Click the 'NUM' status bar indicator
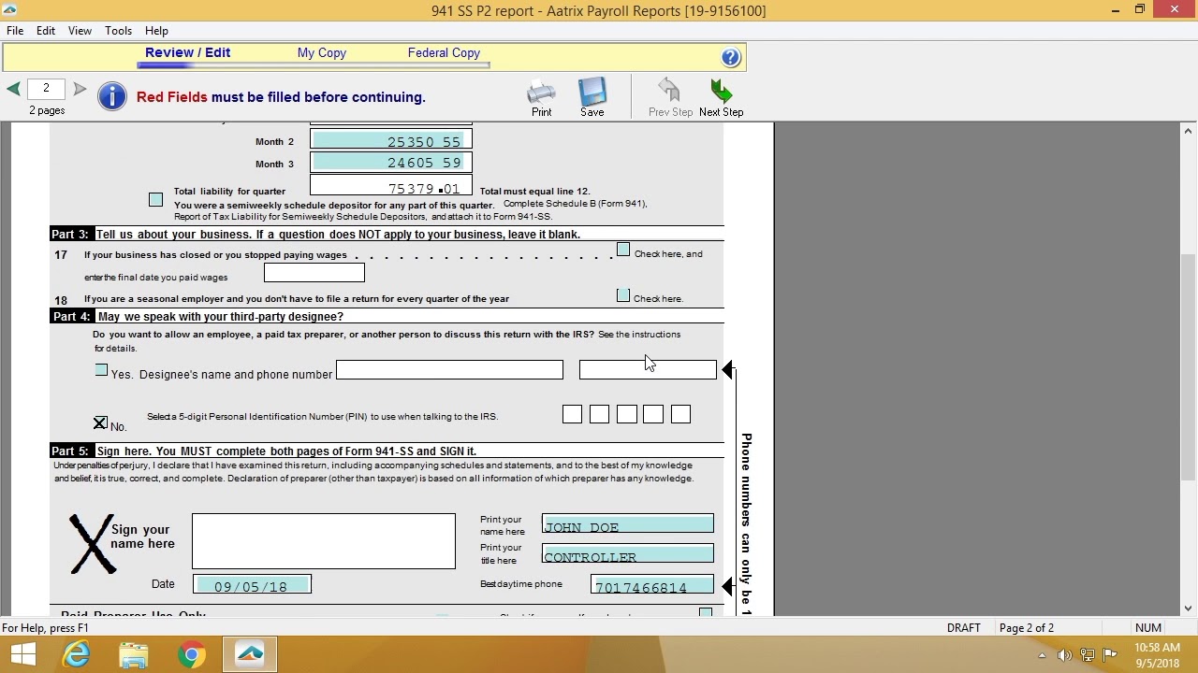 (1148, 628)
